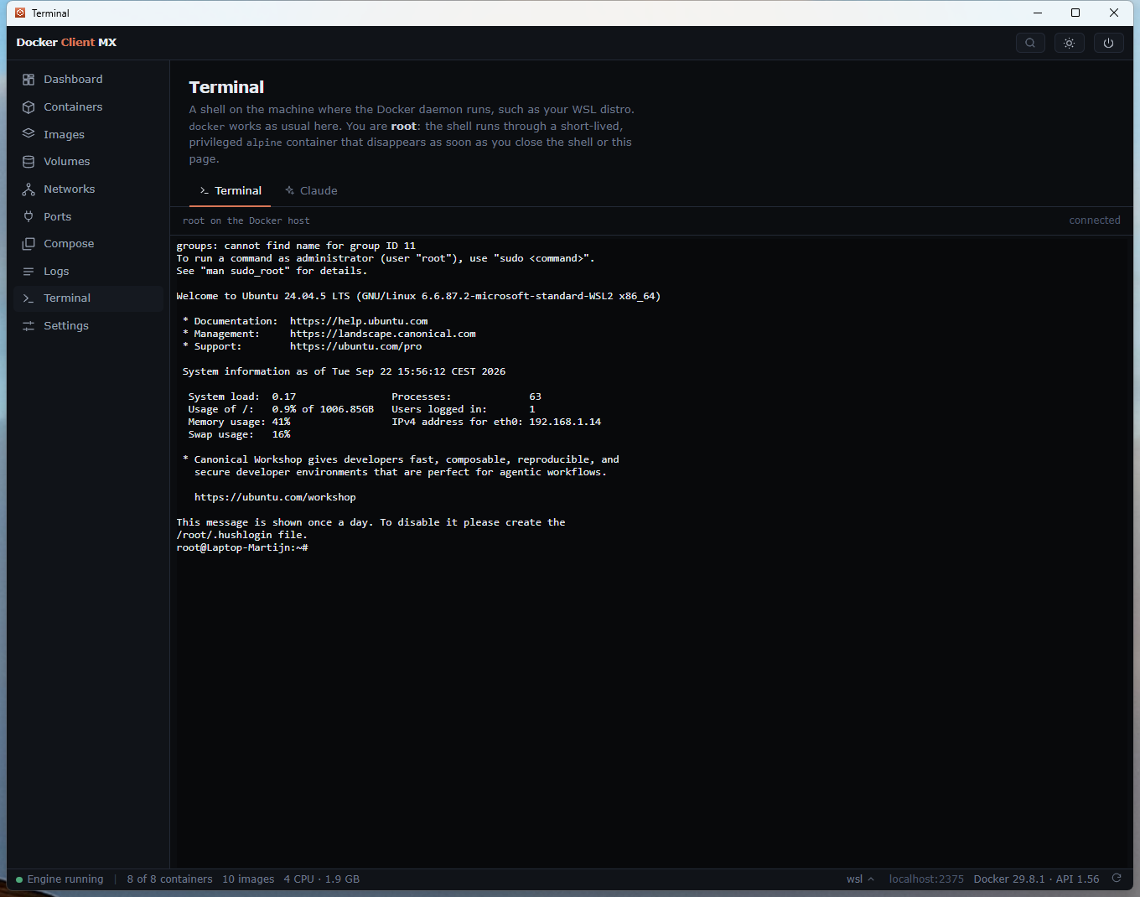Click the Containers cube icon
The width and height of the screenshot is (1140, 897).
(28, 107)
